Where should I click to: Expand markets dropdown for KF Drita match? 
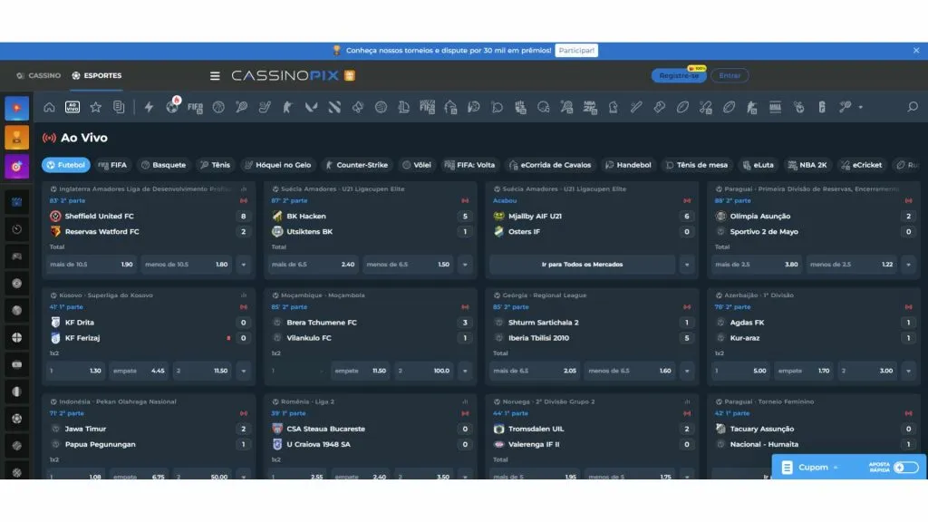point(243,371)
